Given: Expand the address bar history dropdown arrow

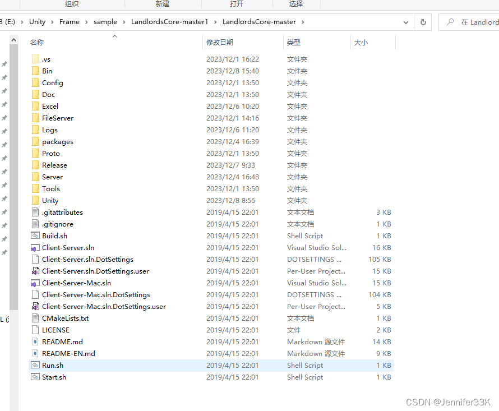Looking at the screenshot, I should coord(407,22).
